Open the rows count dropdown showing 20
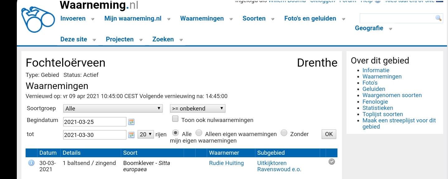448x179 pixels. click(x=146, y=134)
